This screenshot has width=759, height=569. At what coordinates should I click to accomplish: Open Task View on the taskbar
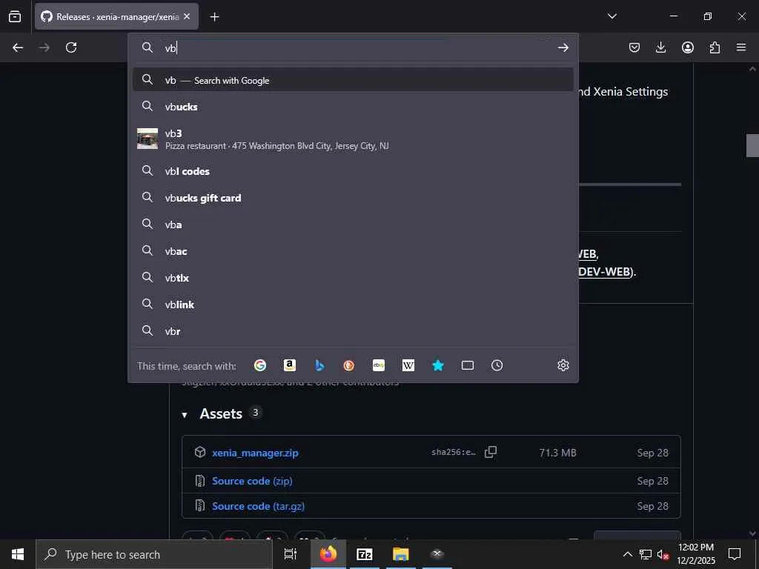[x=290, y=554]
